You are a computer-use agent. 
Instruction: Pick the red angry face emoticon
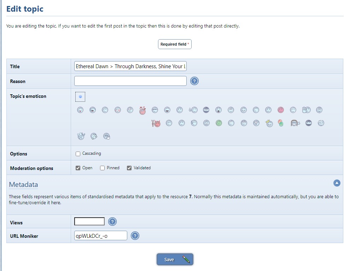click(280, 110)
